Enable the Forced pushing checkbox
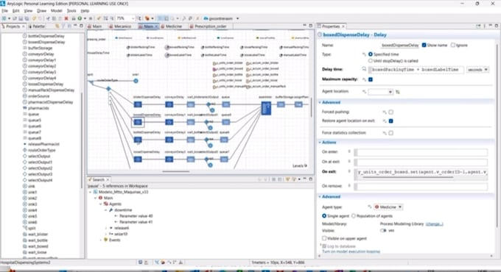Viewport: 501px width, 272px height. pyautogui.click(x=390, y=112)
